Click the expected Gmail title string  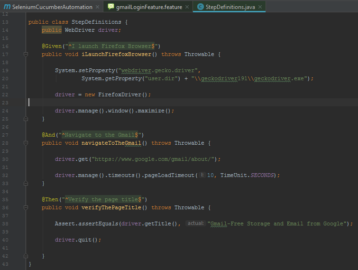tap(277, 223)
